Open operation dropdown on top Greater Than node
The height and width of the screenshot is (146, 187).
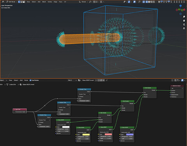[84, 94]
